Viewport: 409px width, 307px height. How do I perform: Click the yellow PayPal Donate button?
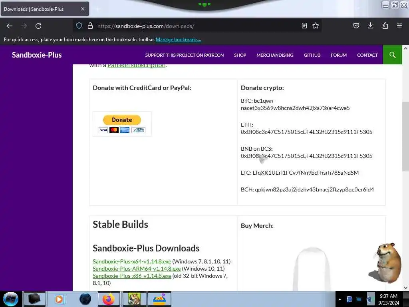pos(122,120)
